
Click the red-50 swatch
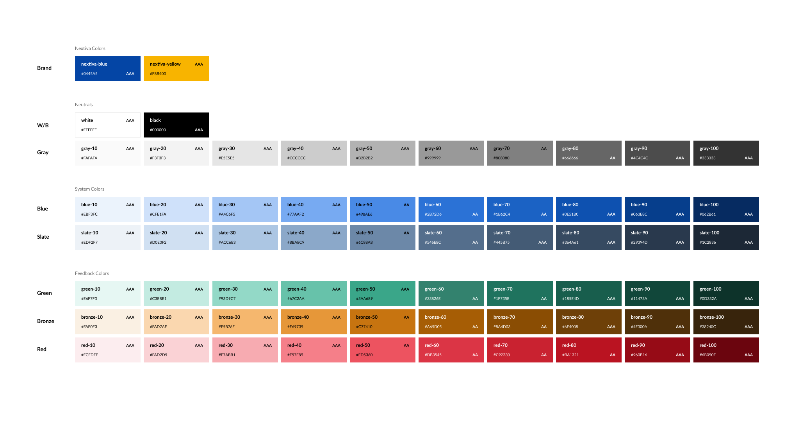[382, 350]
